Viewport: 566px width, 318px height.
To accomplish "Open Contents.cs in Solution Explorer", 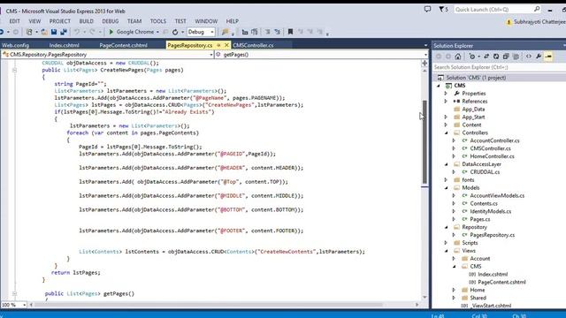I will pos(484,204).
